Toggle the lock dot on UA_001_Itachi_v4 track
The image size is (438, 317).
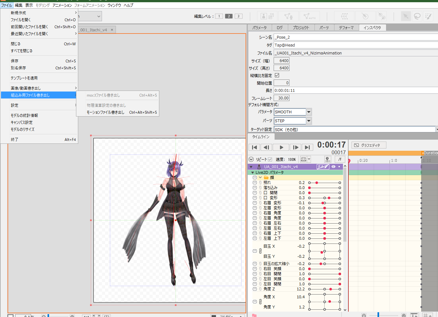tap(339, 167)
